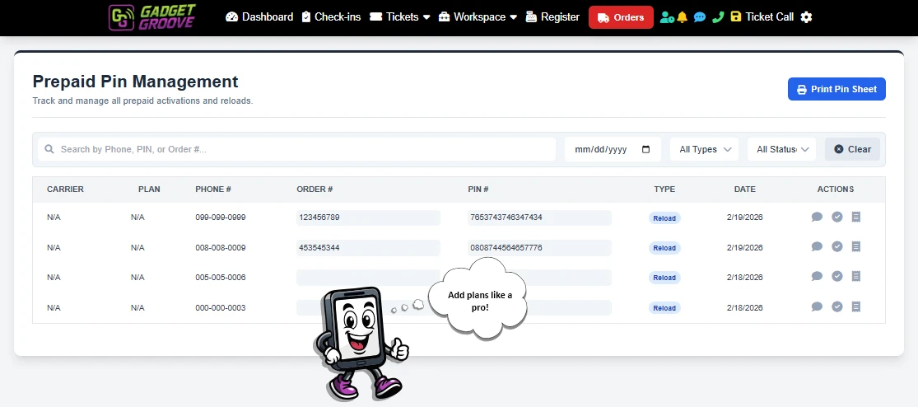Viewport: 918px width, 407px height.
Task: Click the phone mascot character
Action: [361, 343]
